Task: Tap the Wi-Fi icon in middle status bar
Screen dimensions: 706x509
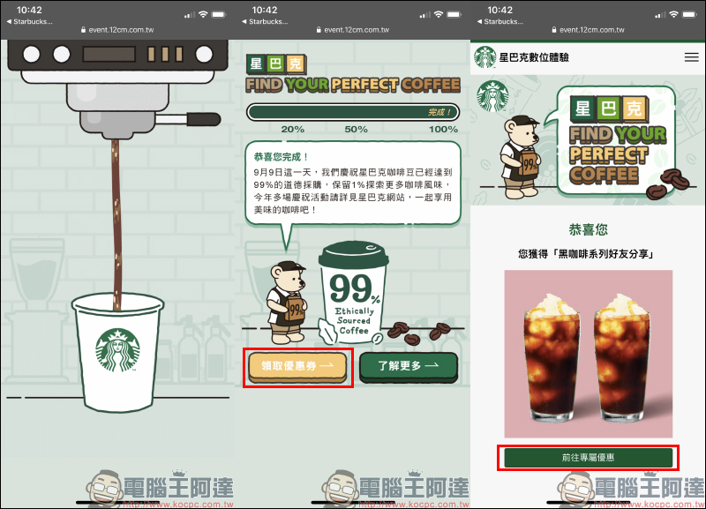Action: (439, 15)
